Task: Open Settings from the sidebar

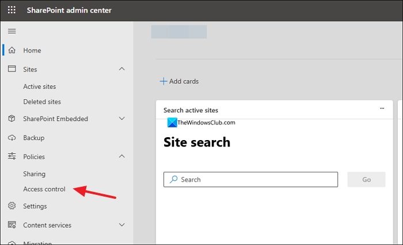Action: 35,206
